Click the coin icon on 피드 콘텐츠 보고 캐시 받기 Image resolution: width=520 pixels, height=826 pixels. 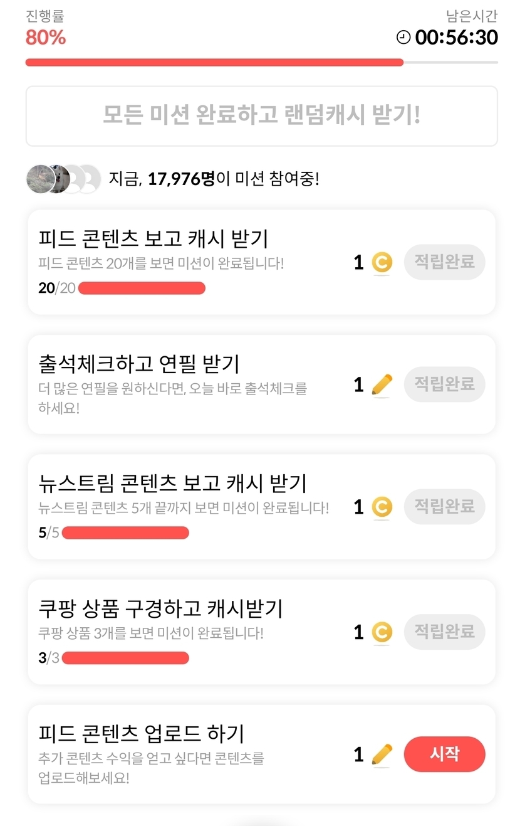[382, 262]
